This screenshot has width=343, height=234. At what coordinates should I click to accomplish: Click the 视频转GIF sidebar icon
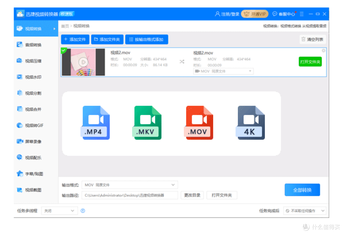(20, 126)
